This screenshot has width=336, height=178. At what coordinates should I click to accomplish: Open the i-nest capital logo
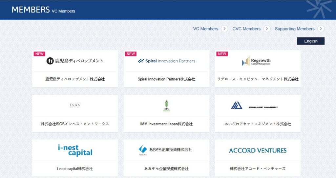(75, 150)
